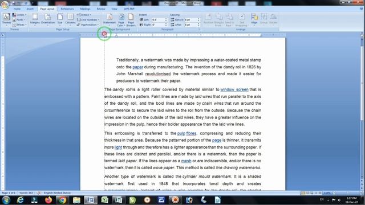Click the tab selector at ruler's left end
Viewport: 365px width, 205px height.
click(x=3, y=35)
